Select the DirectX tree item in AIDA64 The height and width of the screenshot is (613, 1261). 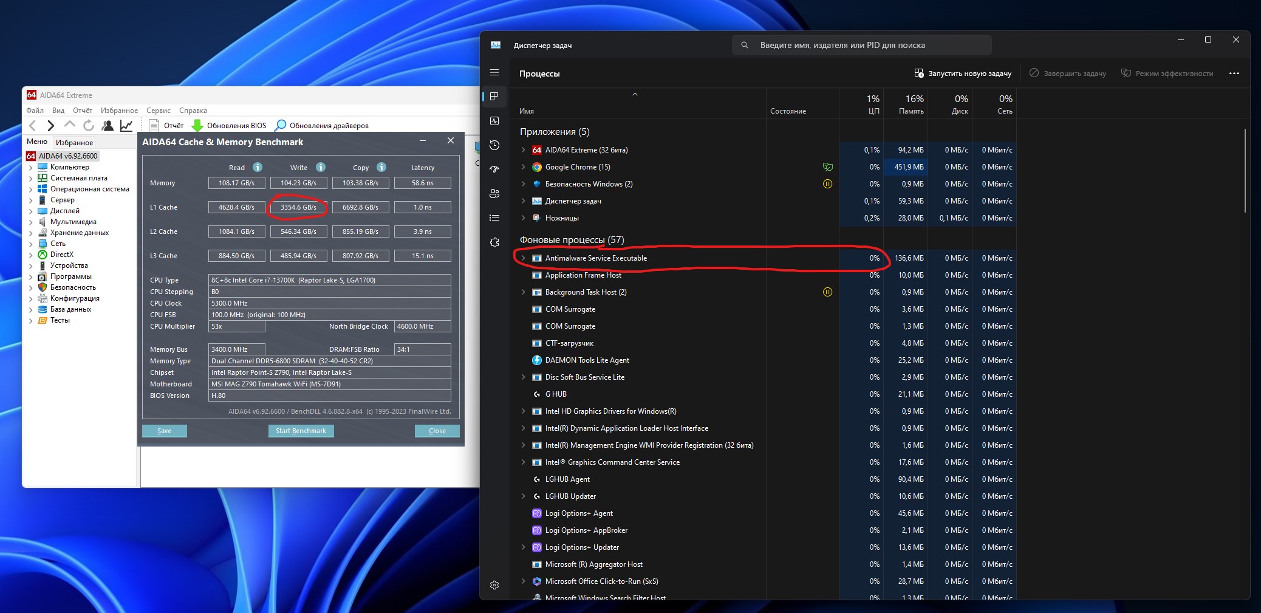coord(62,255)
